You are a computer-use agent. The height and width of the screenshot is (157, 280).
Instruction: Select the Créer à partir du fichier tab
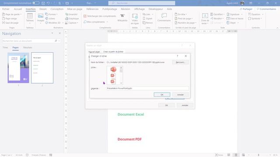[x=113, y=51]
